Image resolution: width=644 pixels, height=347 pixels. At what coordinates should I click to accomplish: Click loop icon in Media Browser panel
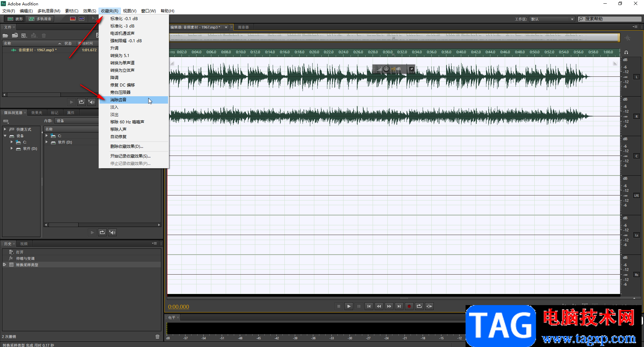tap(102, 232)
